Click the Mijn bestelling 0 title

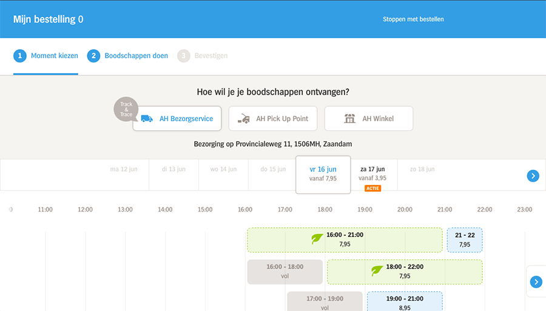(x=48, y=19)
